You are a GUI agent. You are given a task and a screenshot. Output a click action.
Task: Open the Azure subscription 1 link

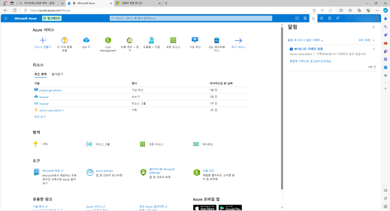coord(51,110)
